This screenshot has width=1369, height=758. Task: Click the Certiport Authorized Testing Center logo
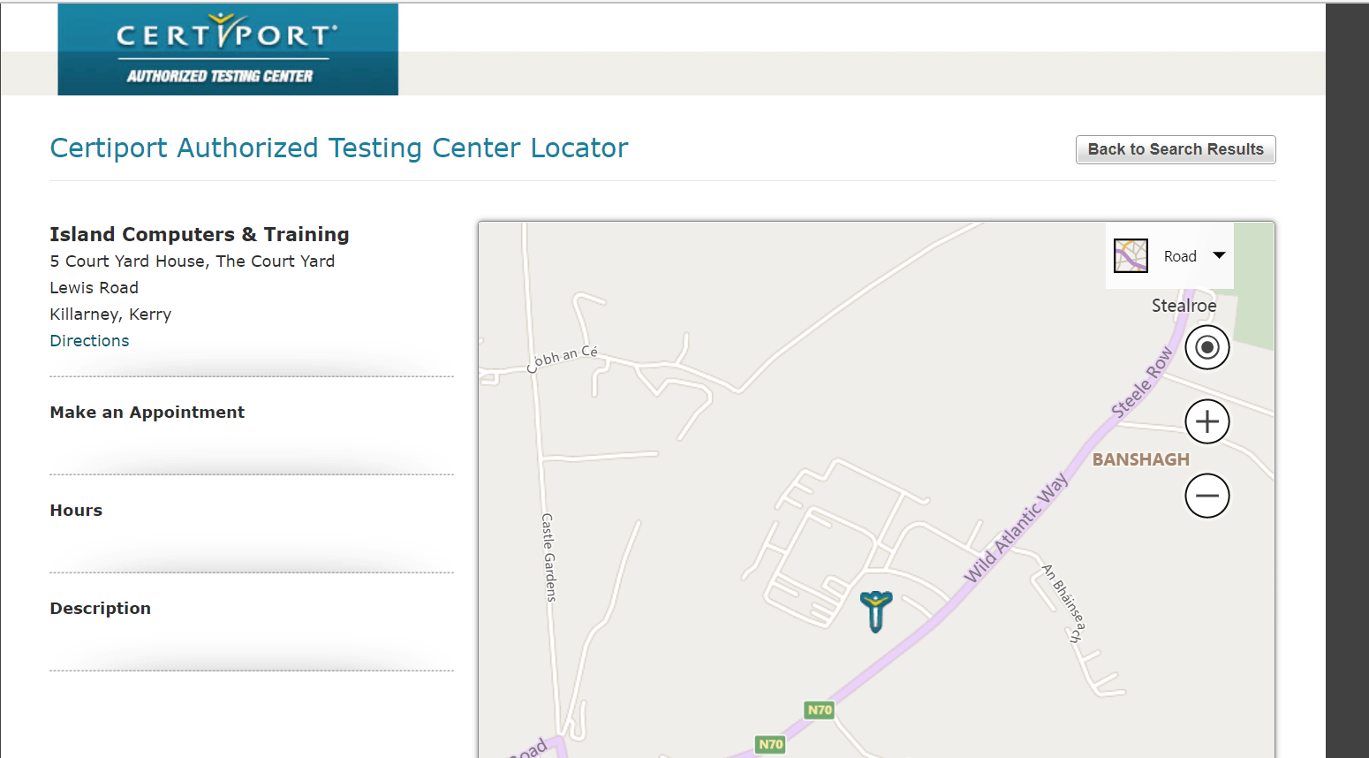(x=228, y=49)
